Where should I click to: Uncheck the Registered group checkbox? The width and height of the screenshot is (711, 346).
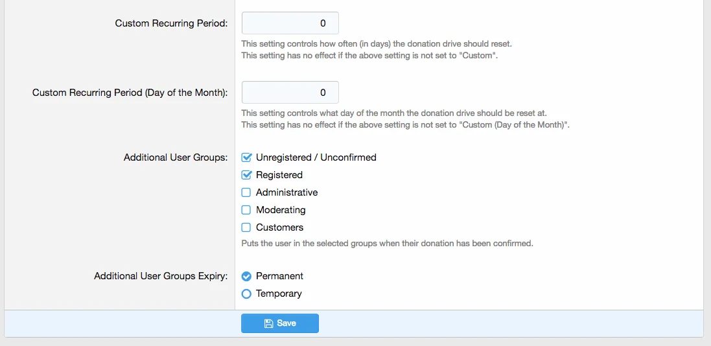246,175
